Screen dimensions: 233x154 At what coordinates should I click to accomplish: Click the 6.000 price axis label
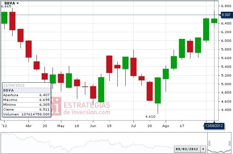click(226, 41)
